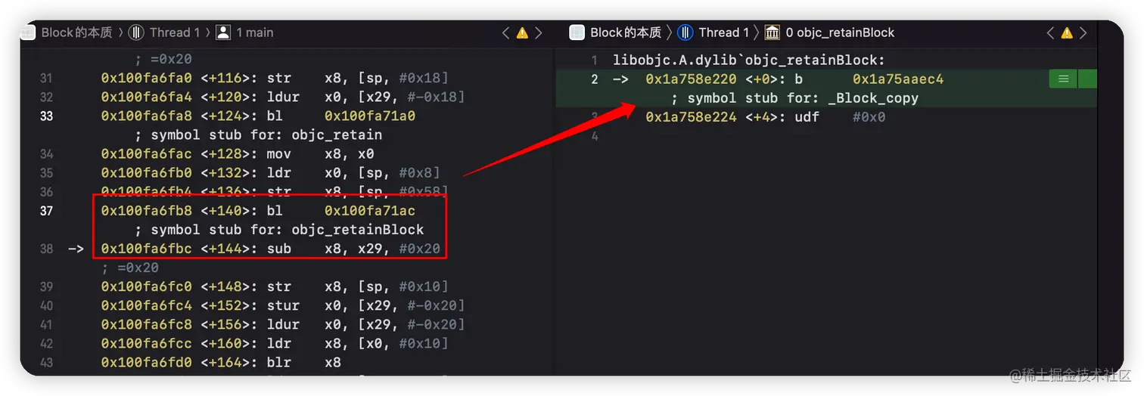
Task: Click line number 33 in the left gutter
Action: tap(46, 116)
